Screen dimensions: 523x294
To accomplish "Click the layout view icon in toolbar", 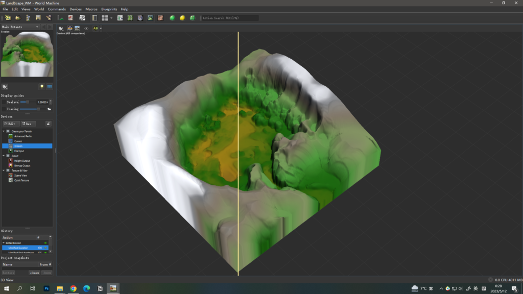I will [106, 17].
